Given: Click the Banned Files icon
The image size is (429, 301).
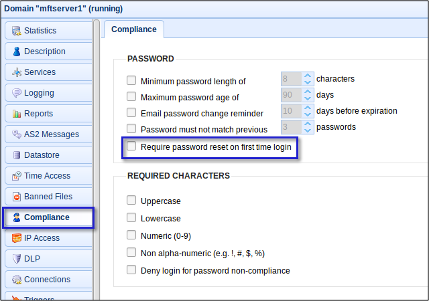Looking at the screenshot, I should (x=16, y=197).
